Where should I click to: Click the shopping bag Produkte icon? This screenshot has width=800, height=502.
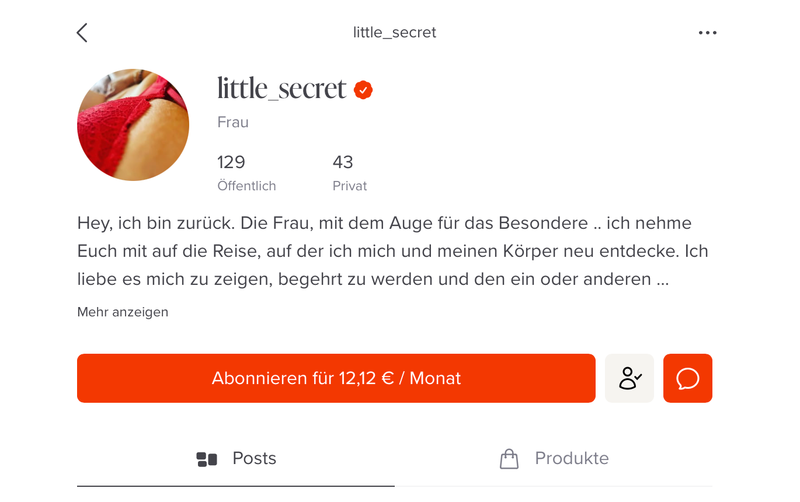[x=509, y=459]
